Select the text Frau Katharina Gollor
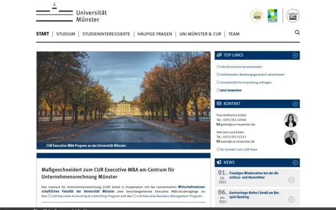Viewport: 336px width, 210px height. tap(231, 115)
